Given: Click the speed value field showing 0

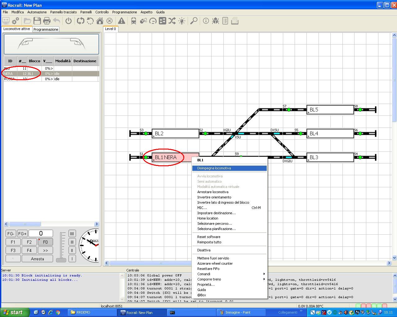Looking at the screenshot, I should click(x=41, y=233).
